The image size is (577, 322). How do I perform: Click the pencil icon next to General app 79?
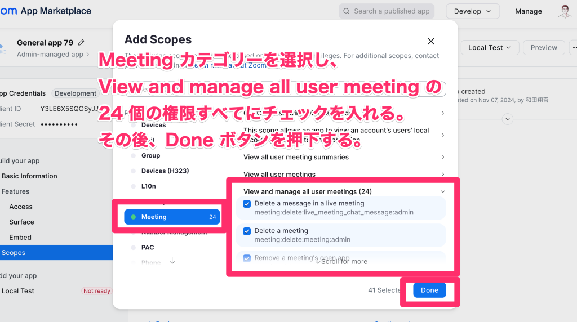click(x=81, y=43)
